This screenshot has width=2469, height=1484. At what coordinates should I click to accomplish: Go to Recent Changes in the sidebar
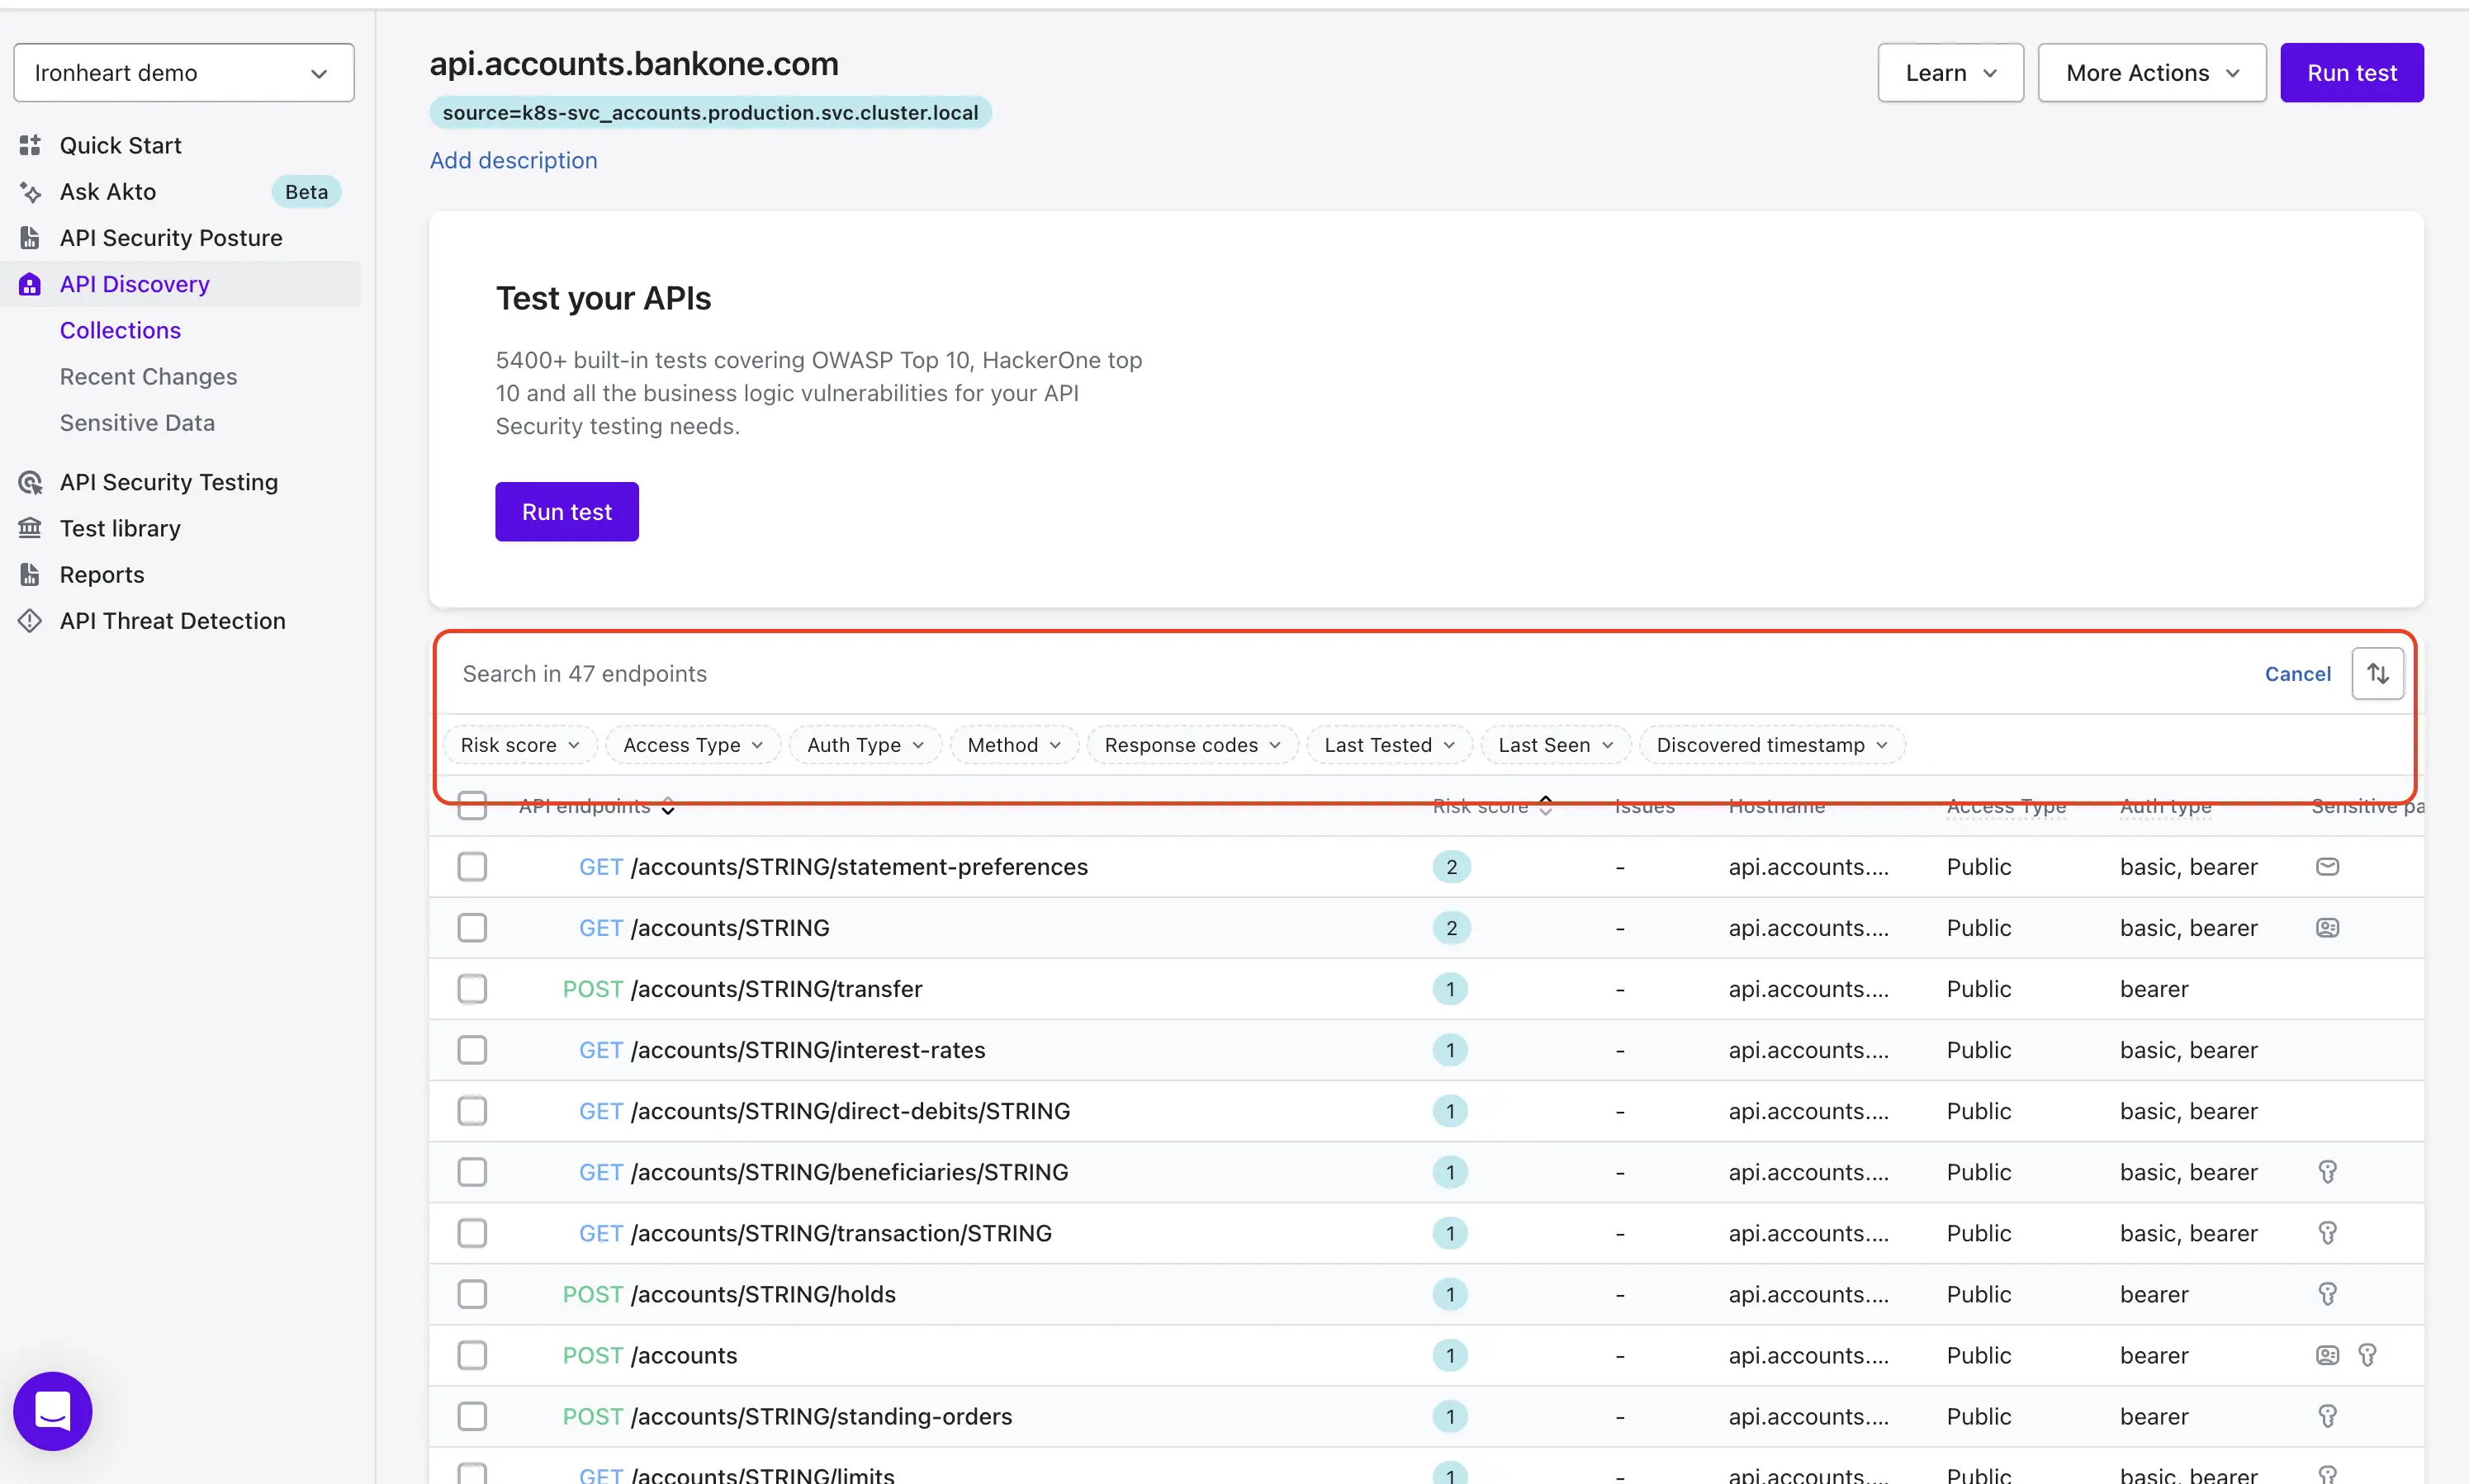coord(148,377)
